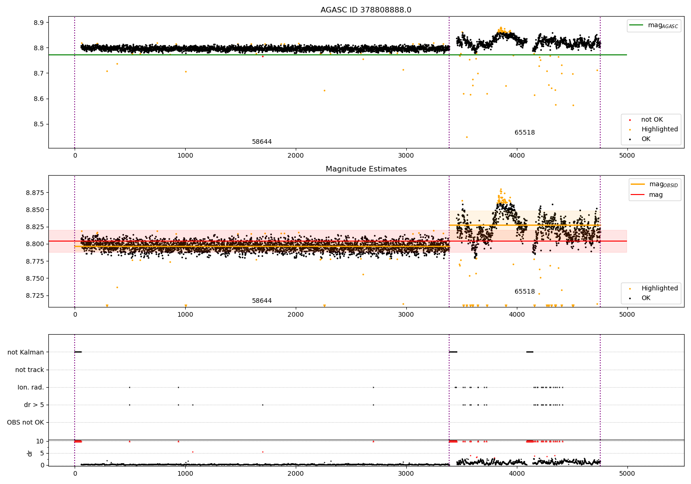Click the 'not Kalman' axis label
Screen dimensions: 691x484
tap(26, 353)
